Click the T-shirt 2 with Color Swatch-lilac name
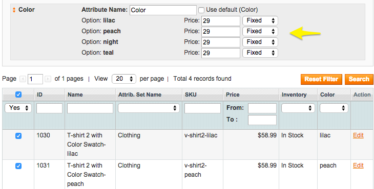 click(x=87, y=145)
